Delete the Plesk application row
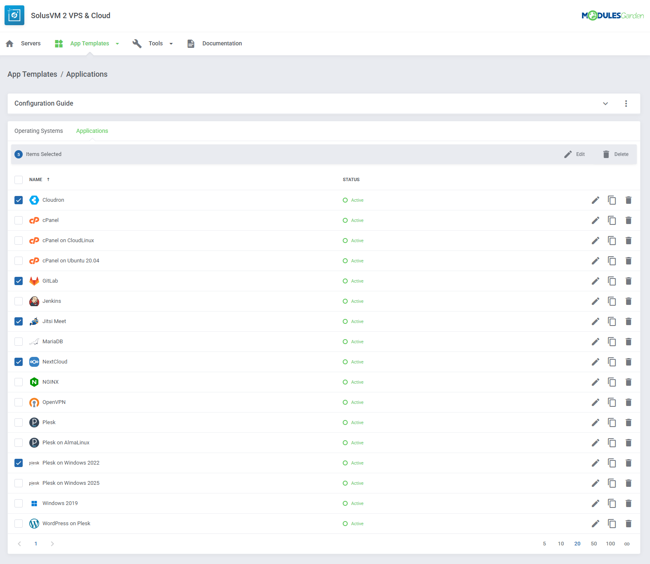The width and height of the screenshot is (650, 564). [628, 422]
